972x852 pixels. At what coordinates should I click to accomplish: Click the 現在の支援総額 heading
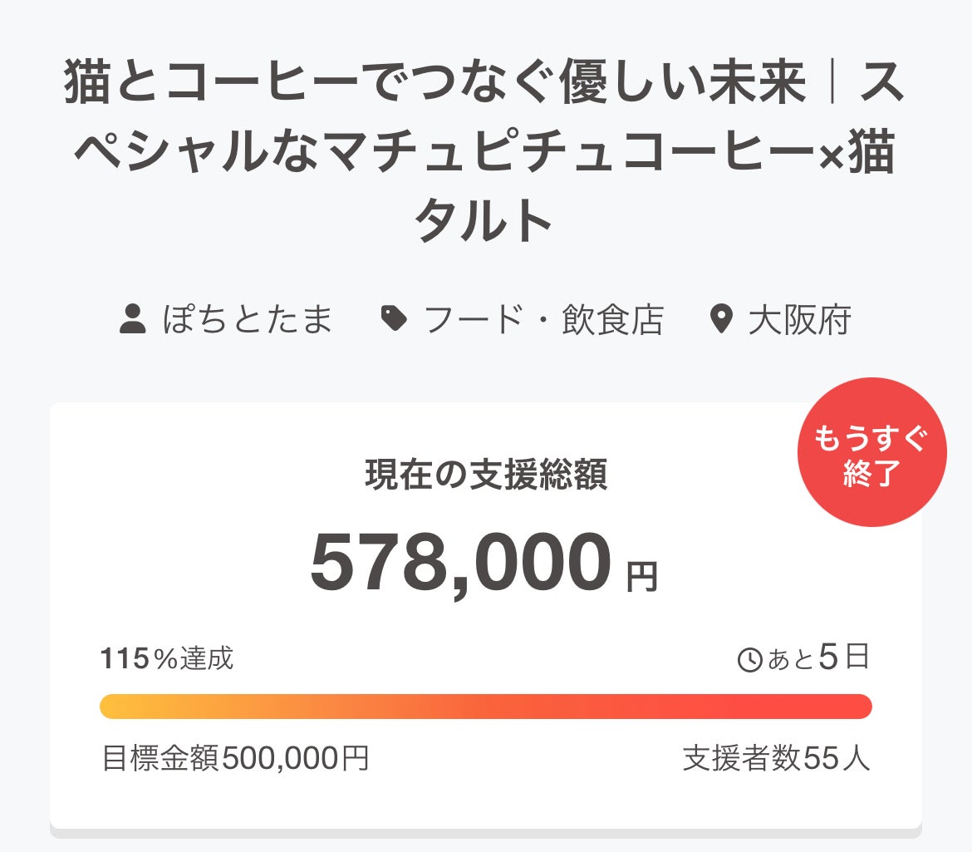pos(486,475)
